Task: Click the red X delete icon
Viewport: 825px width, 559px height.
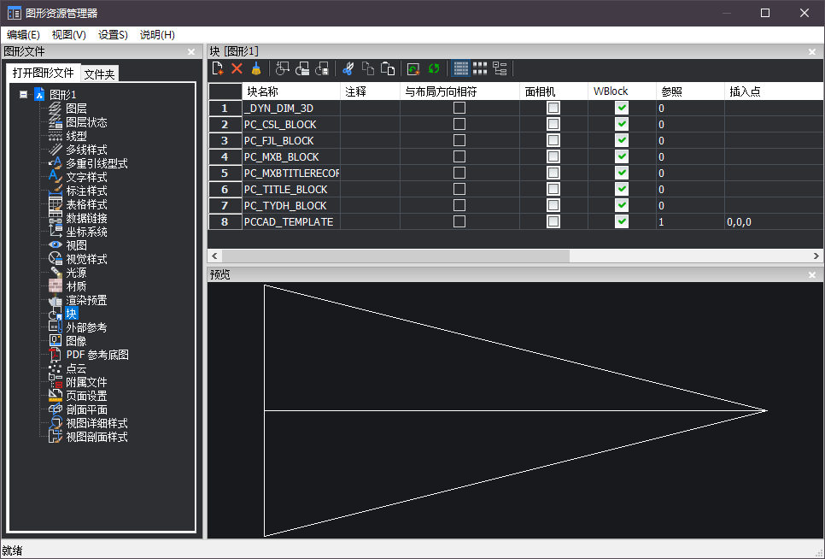Action: tap(237, 68)
